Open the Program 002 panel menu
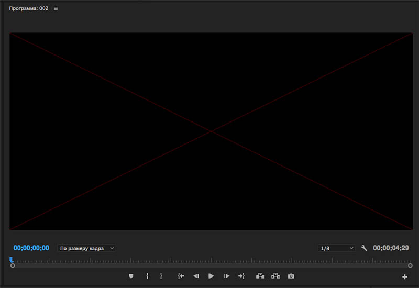Image resolution: width=419 pixels, height=288 pixels. tap(56, 8)
